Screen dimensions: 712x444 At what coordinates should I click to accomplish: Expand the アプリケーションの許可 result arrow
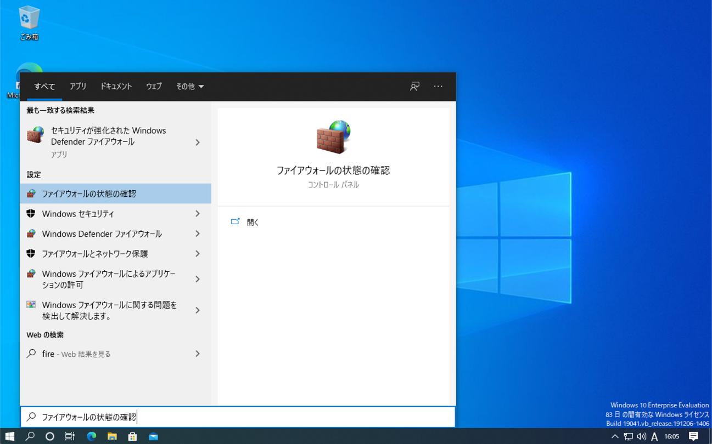coord(198,280)
